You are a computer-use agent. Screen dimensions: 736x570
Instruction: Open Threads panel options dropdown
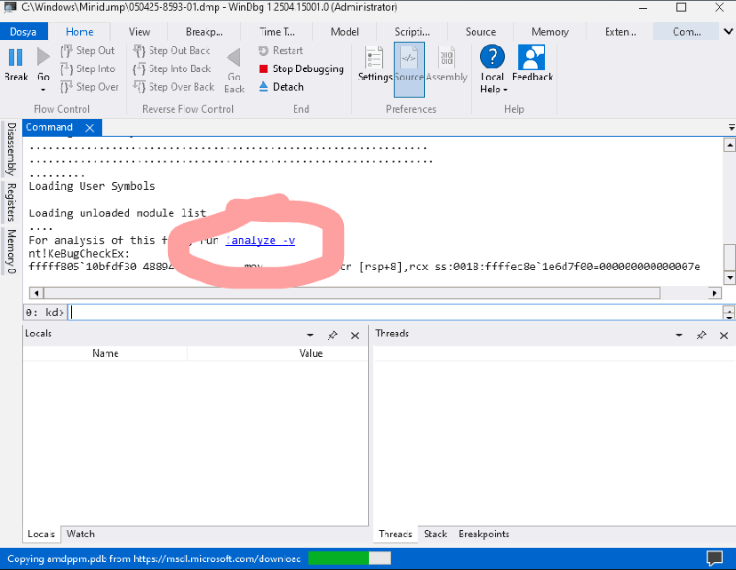point(679,335)
